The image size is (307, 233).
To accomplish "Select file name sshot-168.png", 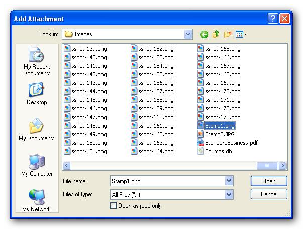I will click(223, 74).
